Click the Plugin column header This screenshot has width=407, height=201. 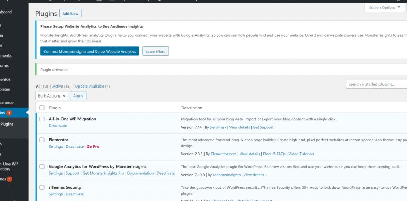tap(55, 108)
